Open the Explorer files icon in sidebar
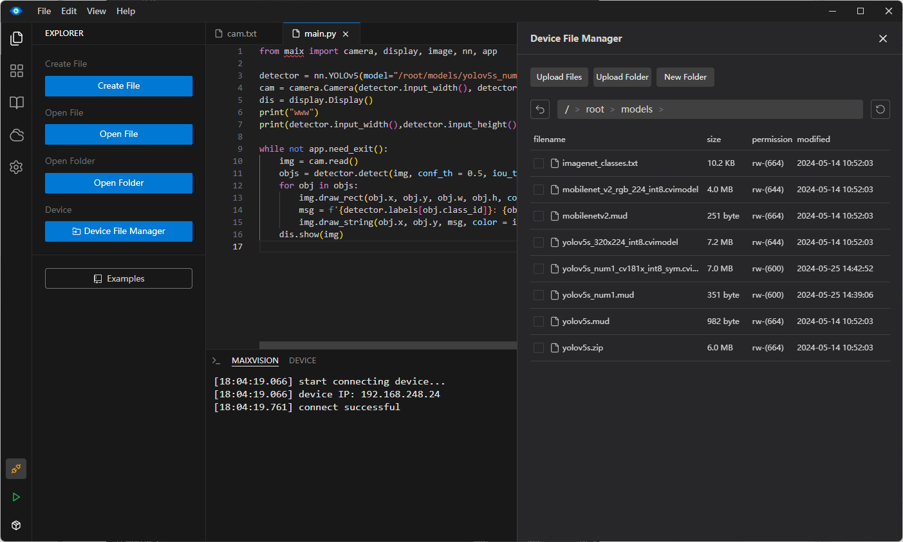Screen dimensions: 903x542 tap(17, 39)
